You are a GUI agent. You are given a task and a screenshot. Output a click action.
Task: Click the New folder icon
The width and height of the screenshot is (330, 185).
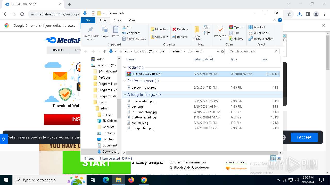click(197, 30)
